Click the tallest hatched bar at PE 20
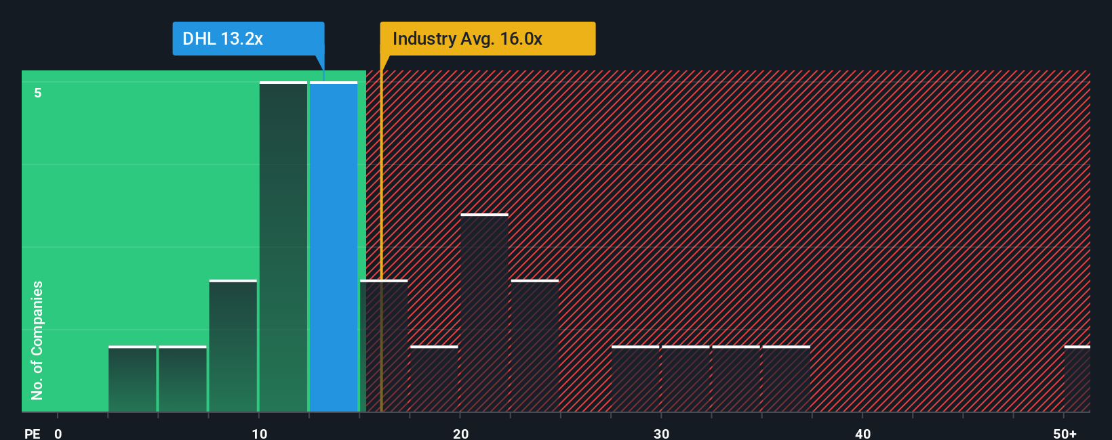The width and height of the screenshot is (1112, 440). click(x=484, y=313)
